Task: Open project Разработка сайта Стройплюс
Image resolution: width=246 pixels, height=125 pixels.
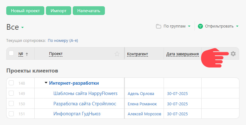Action: coord(85,104)
